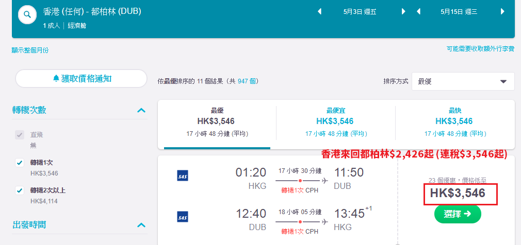Click the green 選擇 button
Screen dimensions: 521x245
coord(458,214)
